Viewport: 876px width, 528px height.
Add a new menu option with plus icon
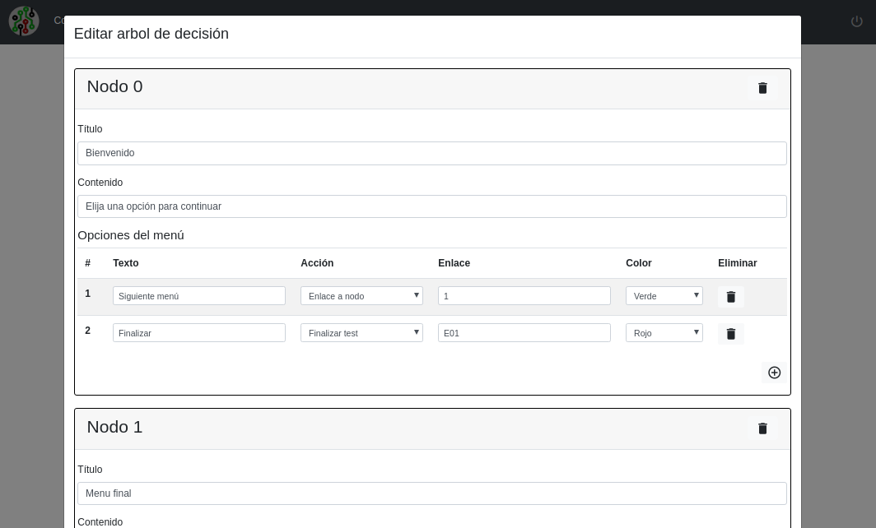point(774,373)
